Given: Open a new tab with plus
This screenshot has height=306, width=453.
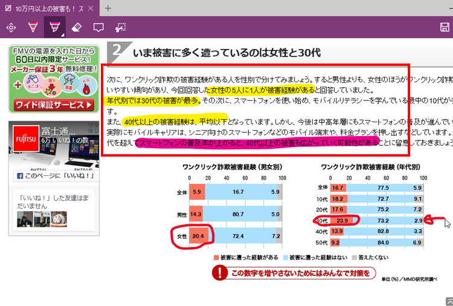Looking at the screenshot, I should (108, 8).
